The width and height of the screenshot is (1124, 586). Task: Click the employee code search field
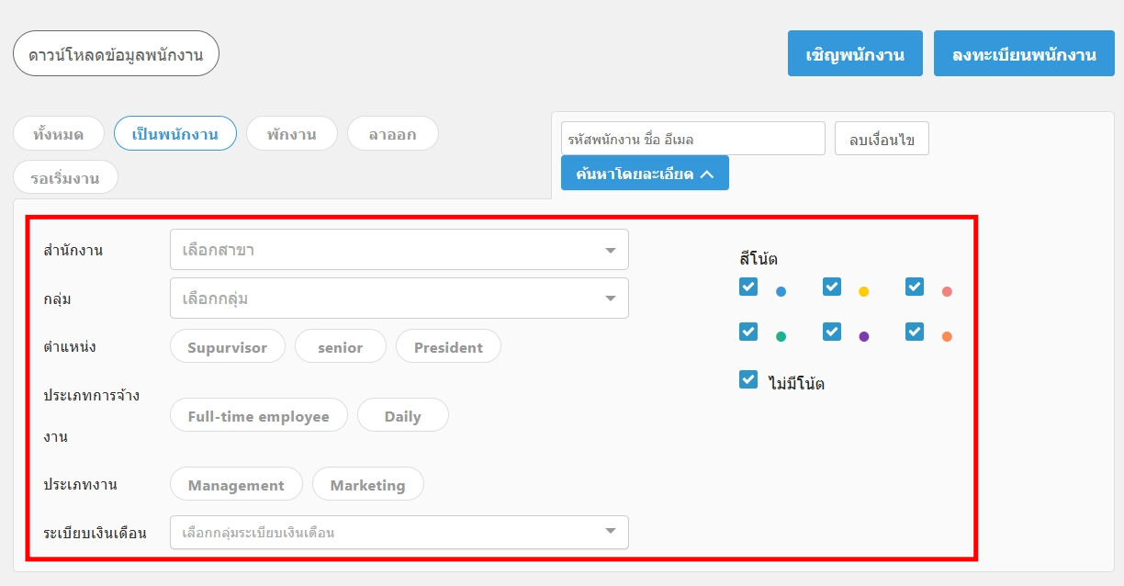(x=692, y=139)
